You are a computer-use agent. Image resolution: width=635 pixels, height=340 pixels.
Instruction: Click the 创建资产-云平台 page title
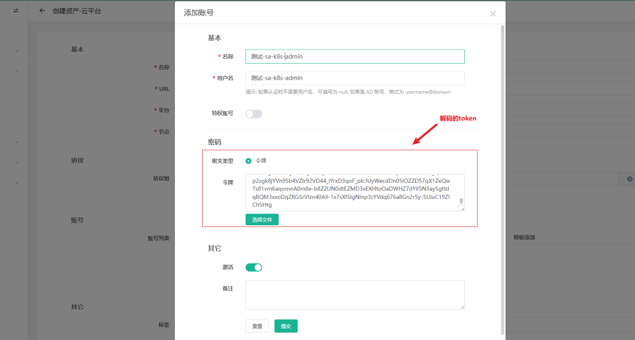[77, 11]
